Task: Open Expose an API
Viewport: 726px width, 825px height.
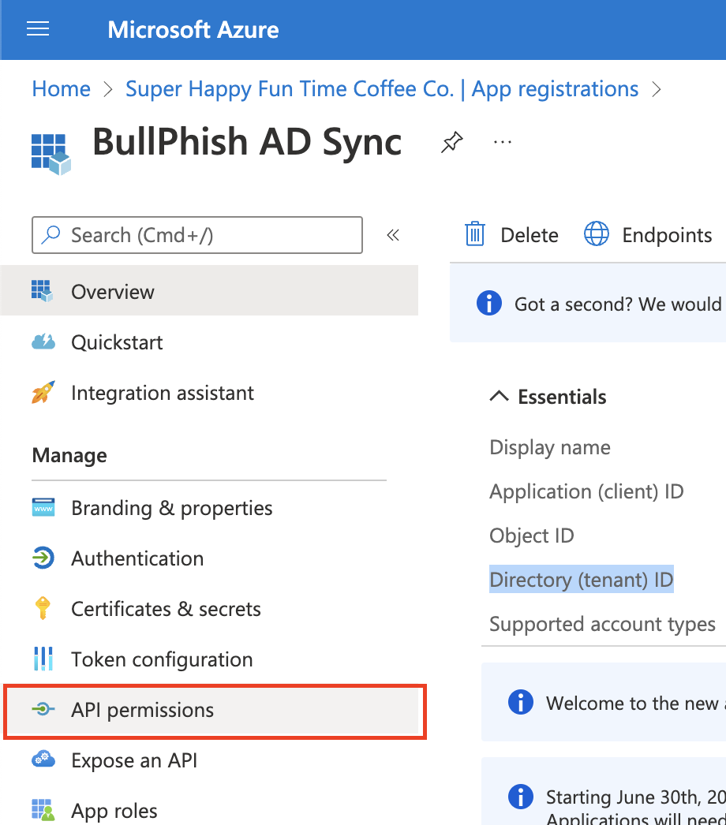Action: pos(210,760)
